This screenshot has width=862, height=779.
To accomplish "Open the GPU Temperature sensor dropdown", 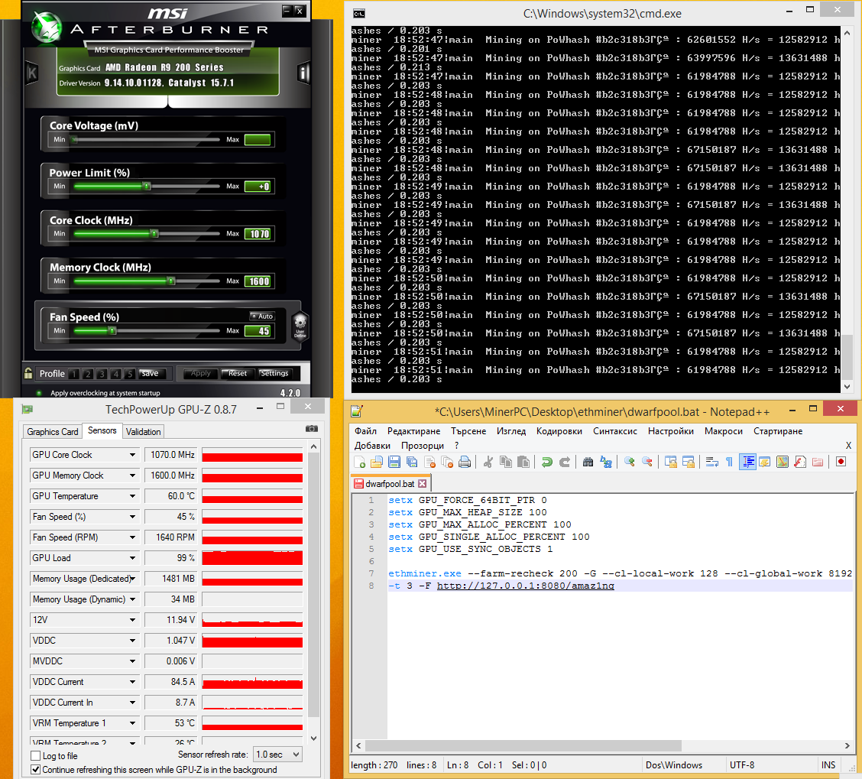I will [x=132, y=496].
